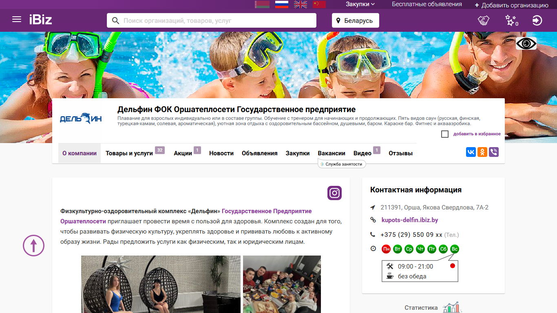This screenshot has height=313, width=557.
Task: Click the organization search field
Action: [212, 20]
